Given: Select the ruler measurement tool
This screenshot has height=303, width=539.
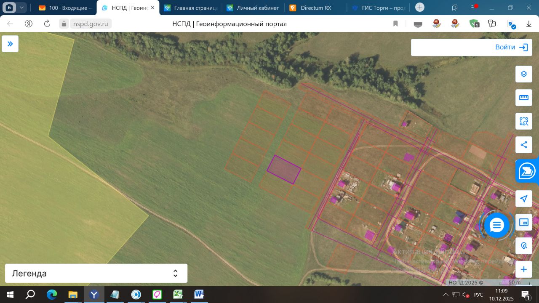Looking at the screenshot, I should [x=524, y=98].
